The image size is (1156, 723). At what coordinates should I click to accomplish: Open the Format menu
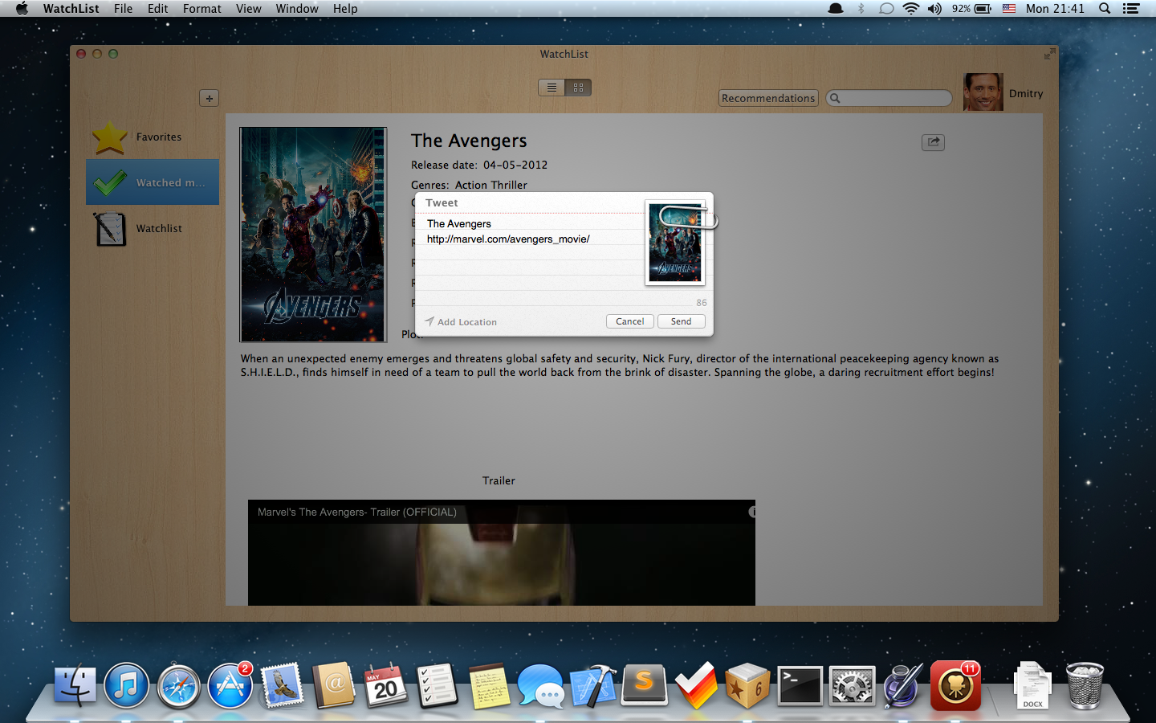pyautogui.click(x=202, y=9)
